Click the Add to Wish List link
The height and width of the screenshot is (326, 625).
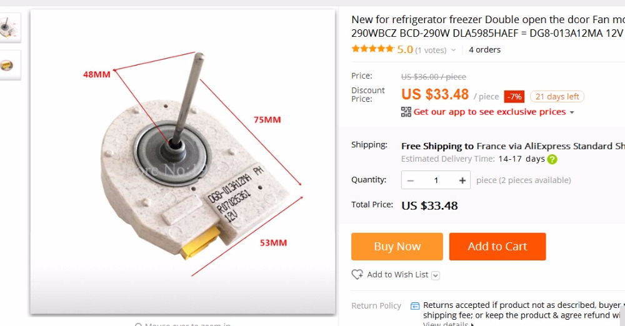(x=397, y=275)
